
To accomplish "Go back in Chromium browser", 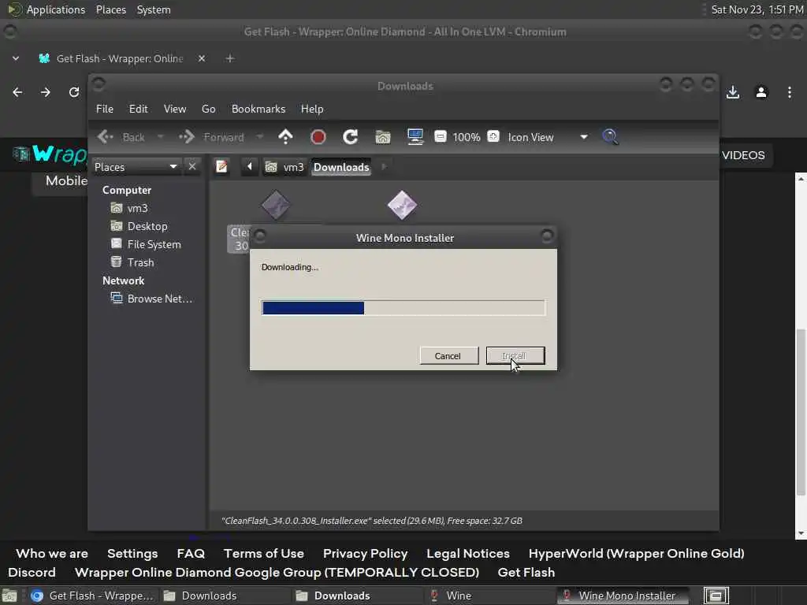I will [17, 92].
